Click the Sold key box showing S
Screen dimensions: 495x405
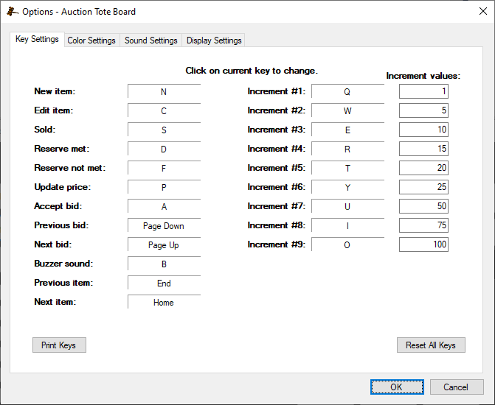pyautogui.click(x=164, y=130)
